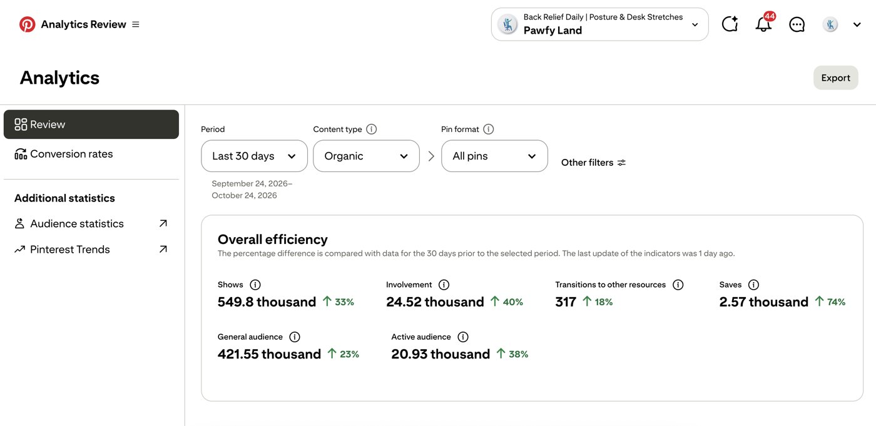The image size is (876, 426).
Task: Open the Pin format dropdown showing All pins
Action: click(494, 156)
